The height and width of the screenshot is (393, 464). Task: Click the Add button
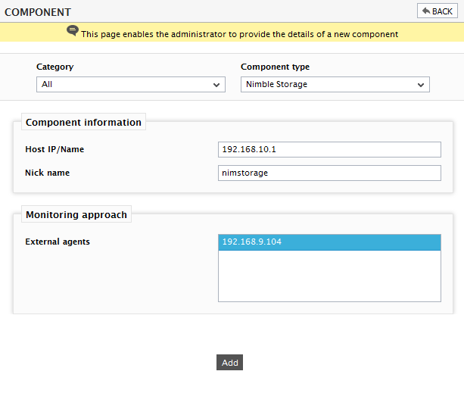[x=229, y=362]
